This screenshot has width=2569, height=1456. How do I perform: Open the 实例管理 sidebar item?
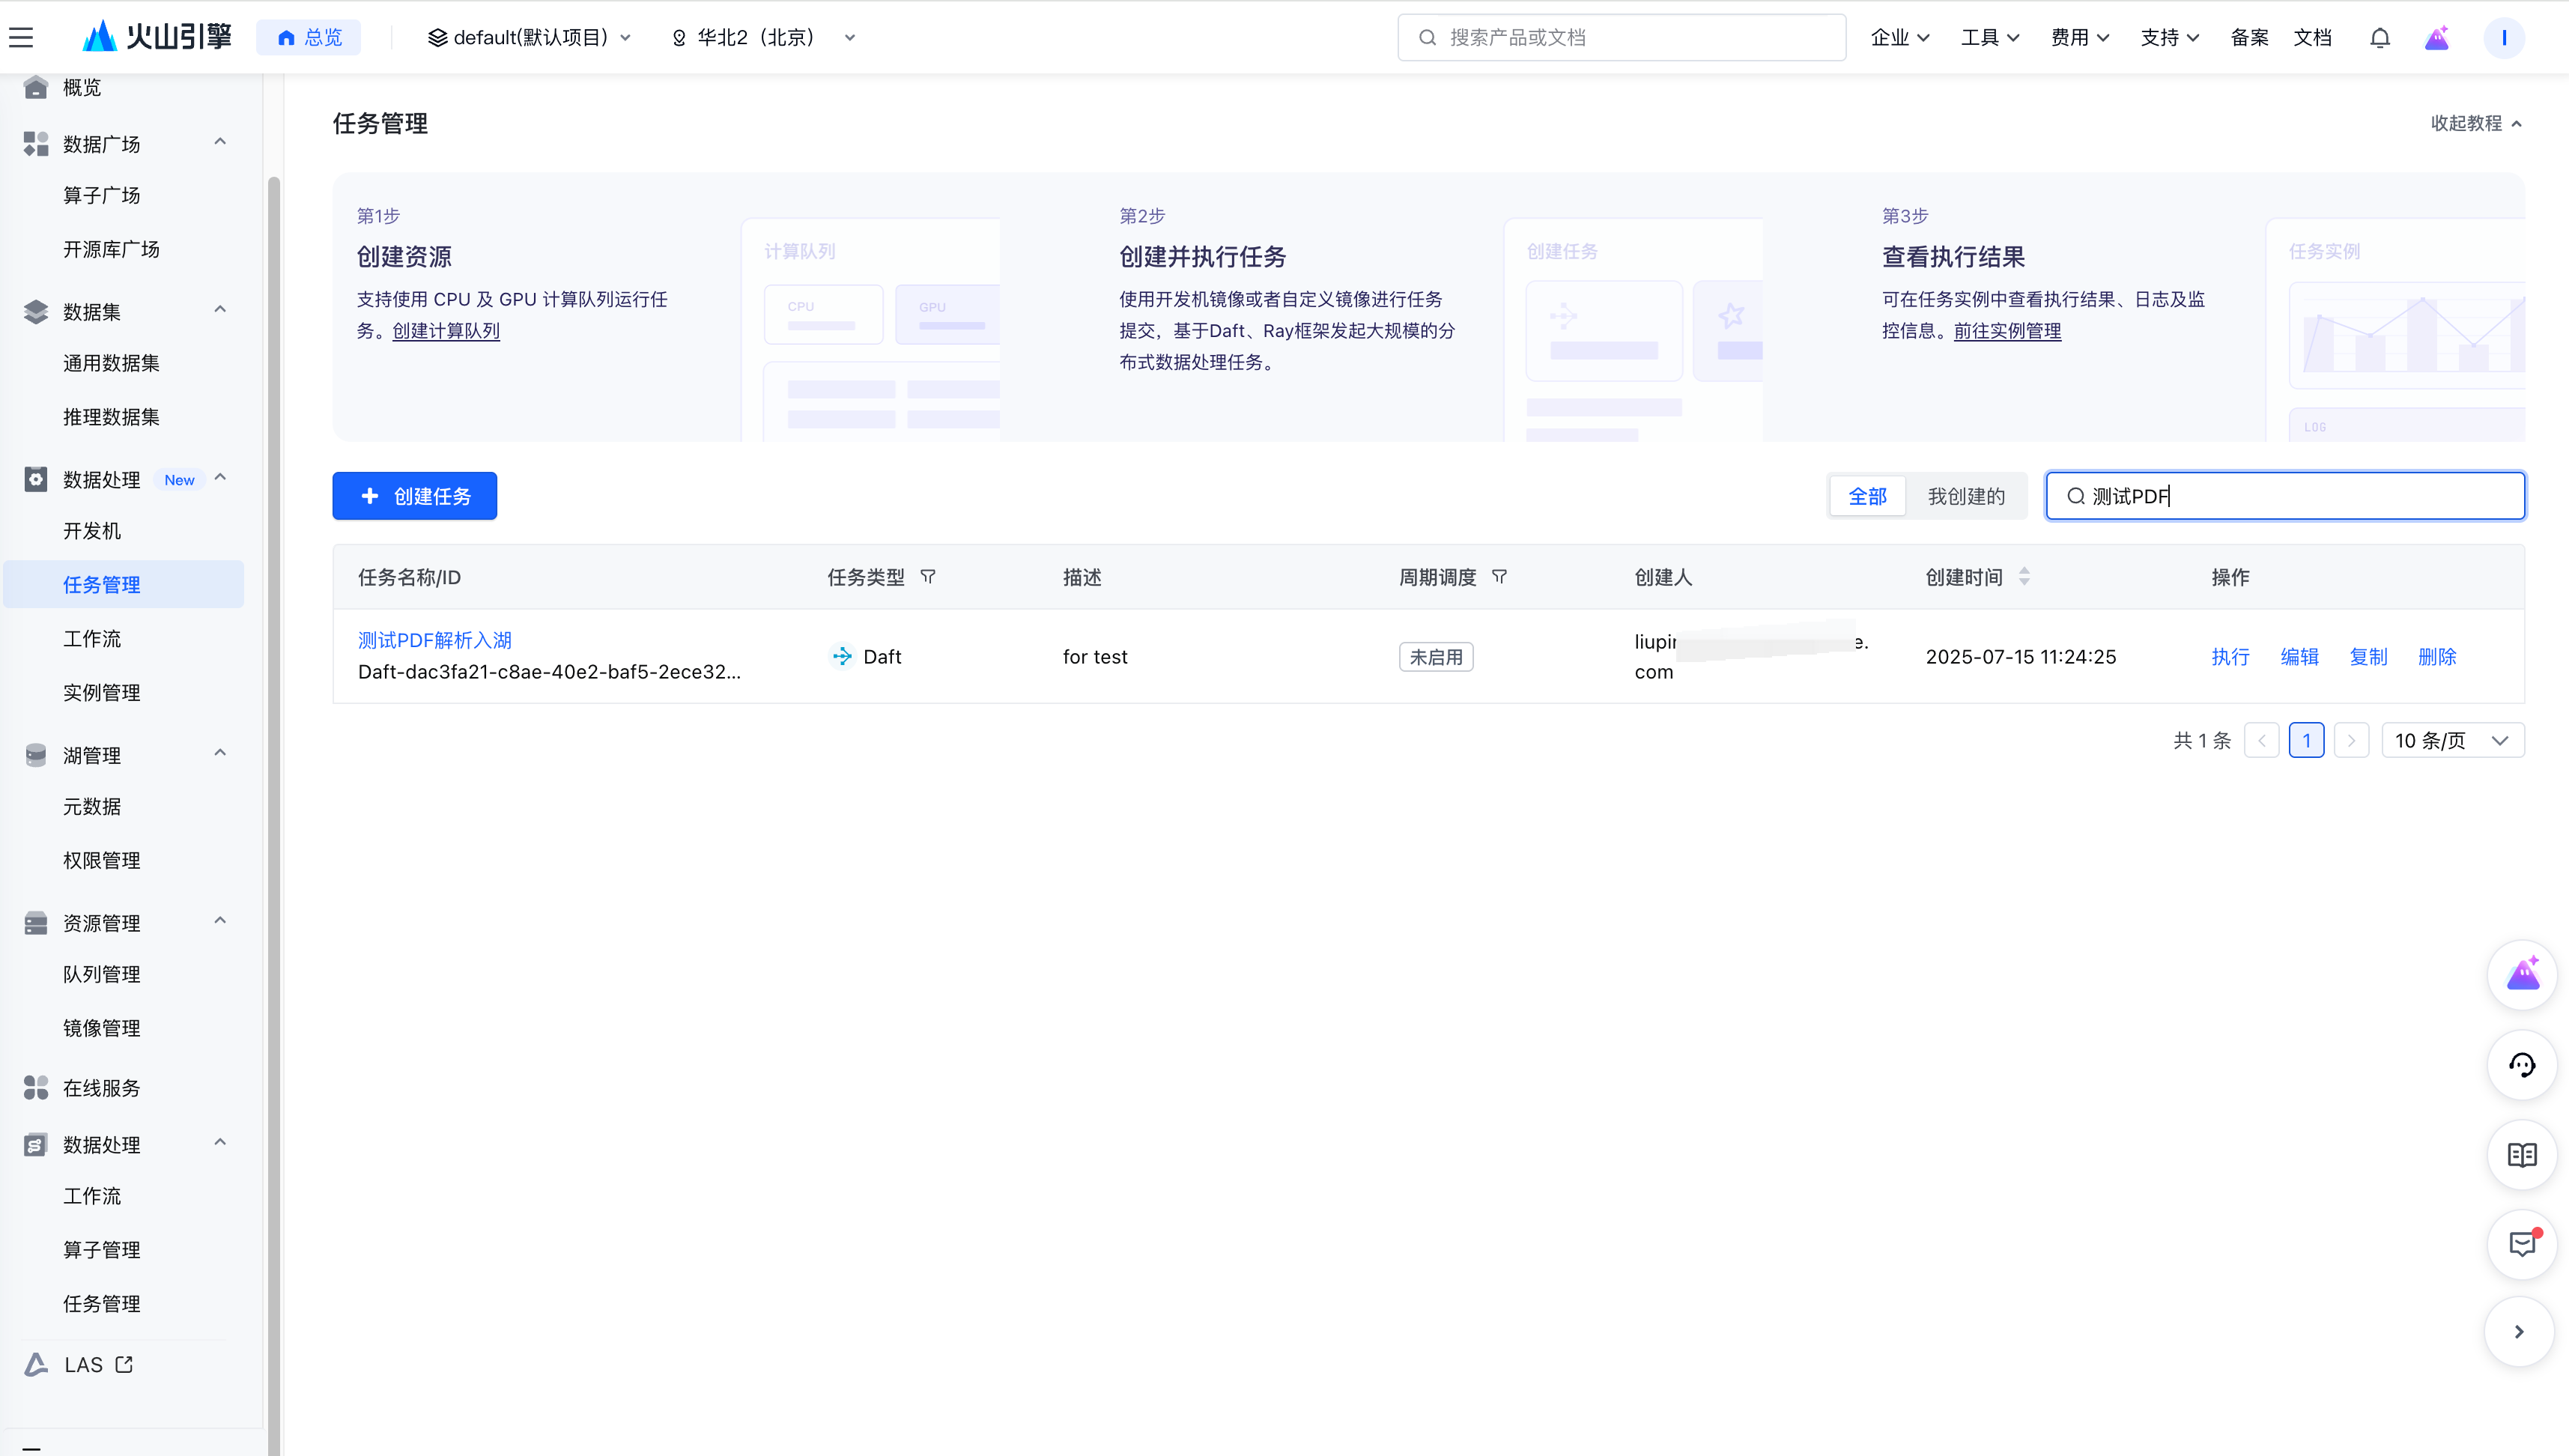point(101,692)
